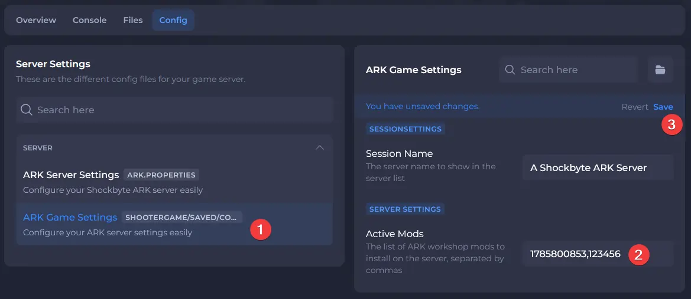691x299 pixels.
Task: Switch to the Overview tab
Action: coord(36,20)
